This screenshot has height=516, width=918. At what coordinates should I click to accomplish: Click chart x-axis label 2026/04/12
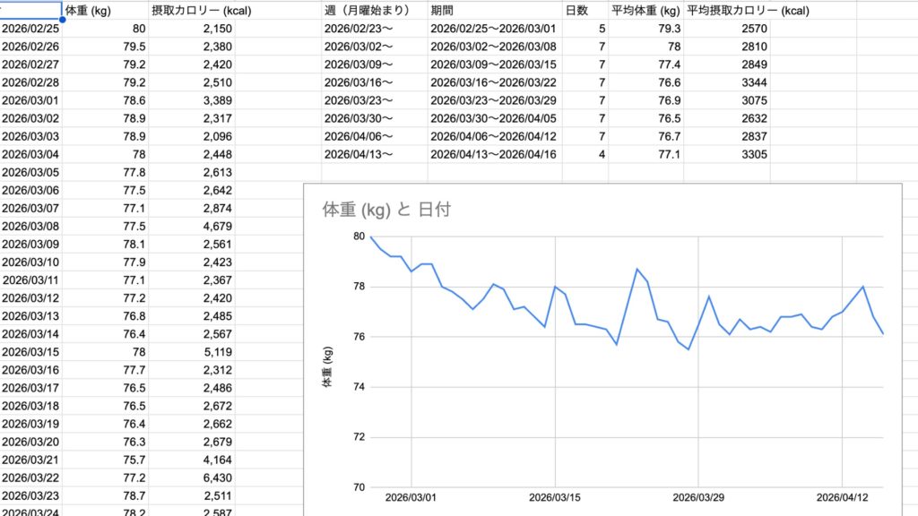click(843, 498)
